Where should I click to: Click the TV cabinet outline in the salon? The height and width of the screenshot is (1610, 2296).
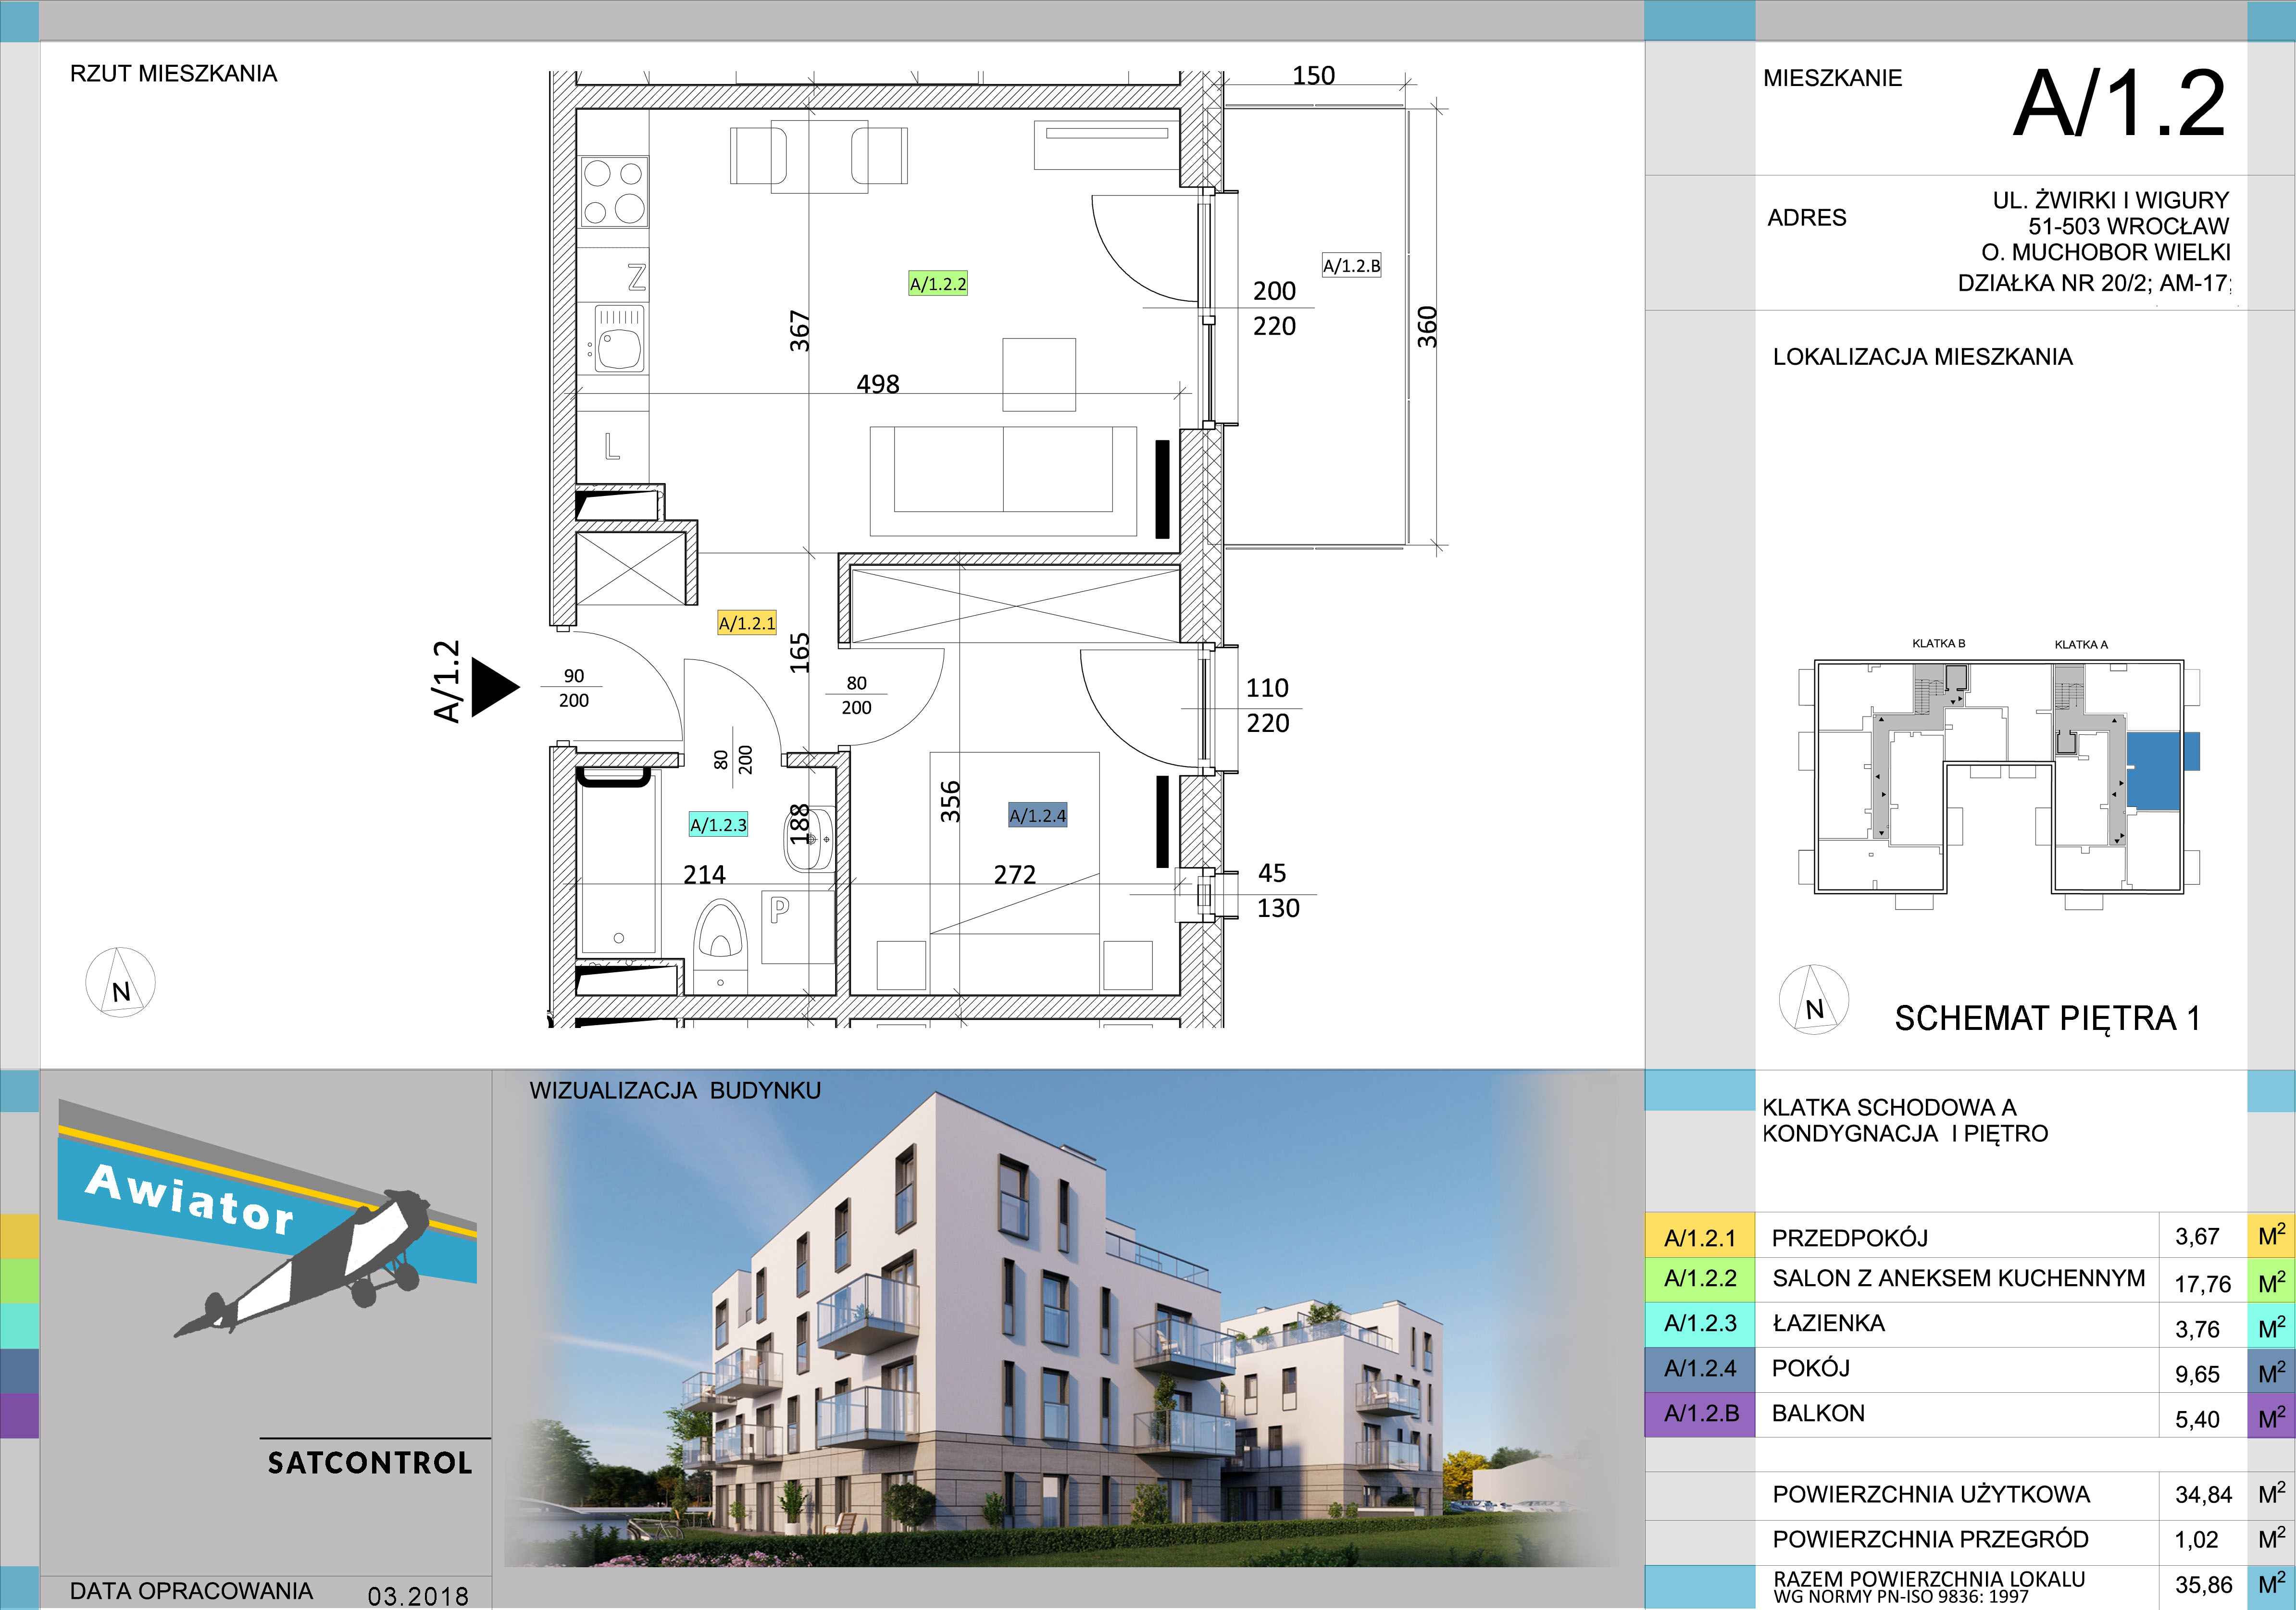1106,145
